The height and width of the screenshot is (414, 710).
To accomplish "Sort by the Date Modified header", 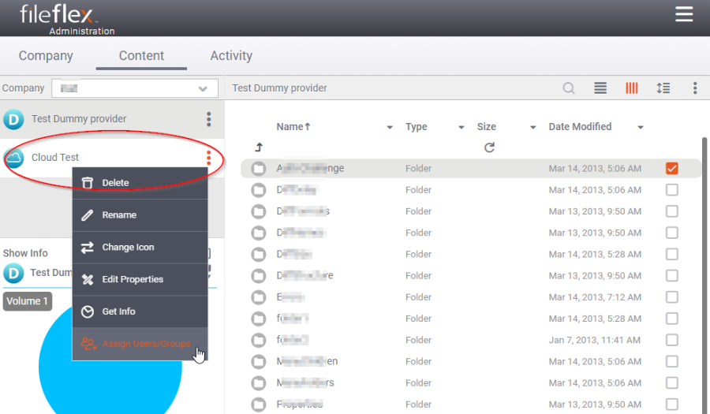I will pyautogui.click(x=580, y=127).
